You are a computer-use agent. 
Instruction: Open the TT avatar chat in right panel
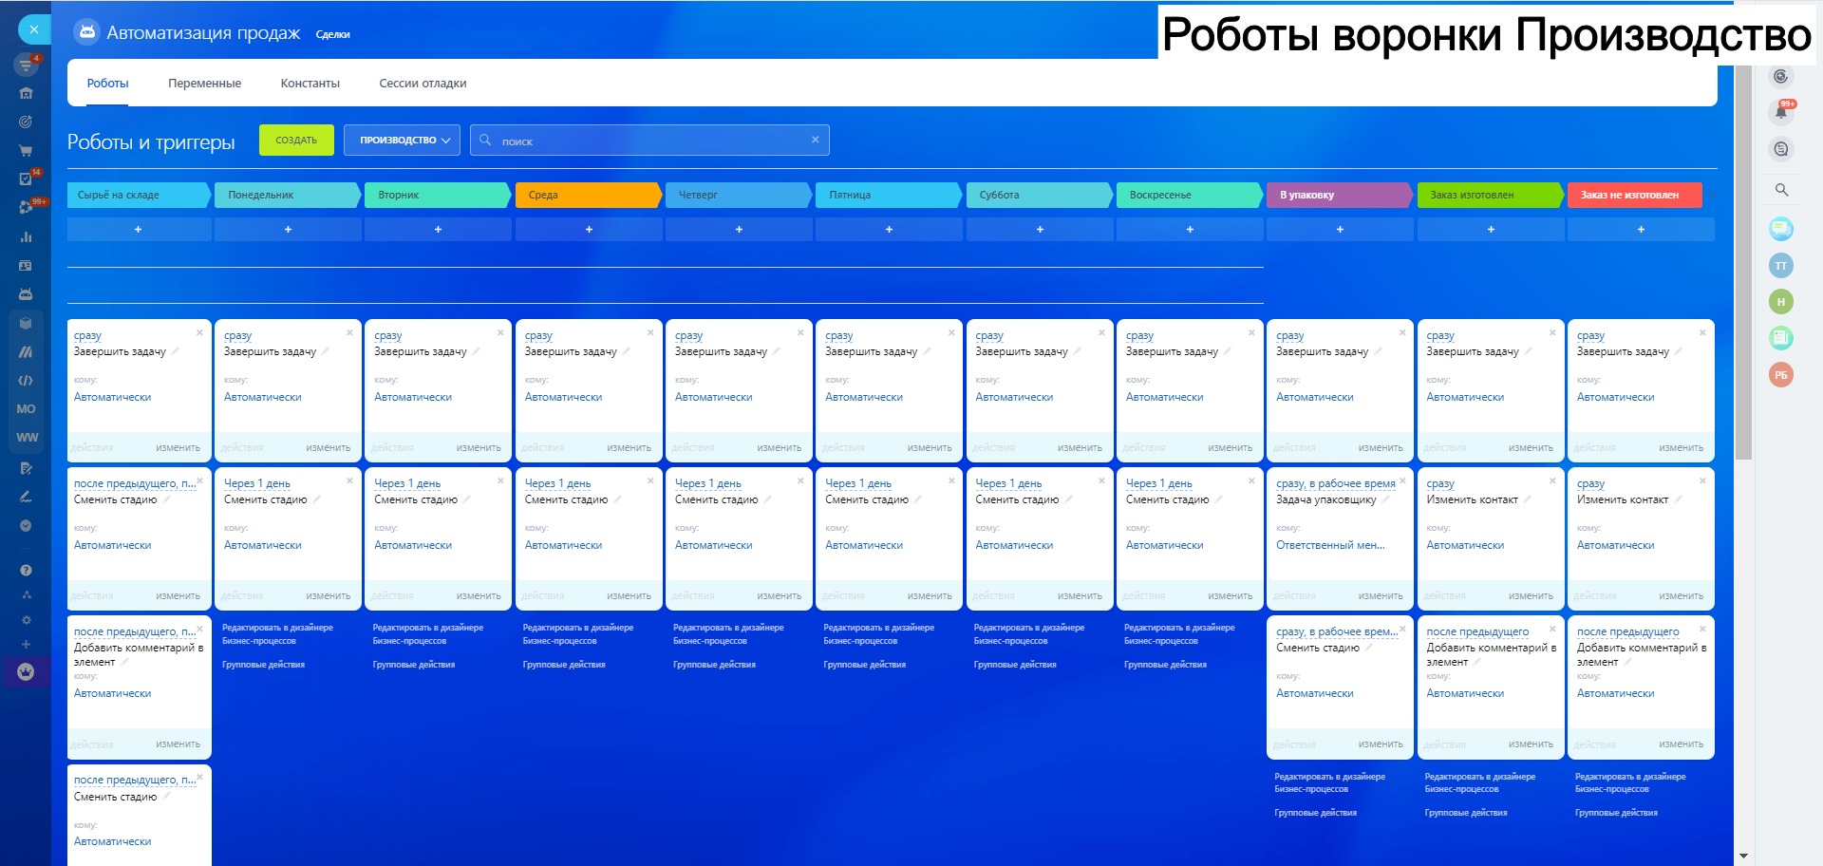click(1781, 266)
